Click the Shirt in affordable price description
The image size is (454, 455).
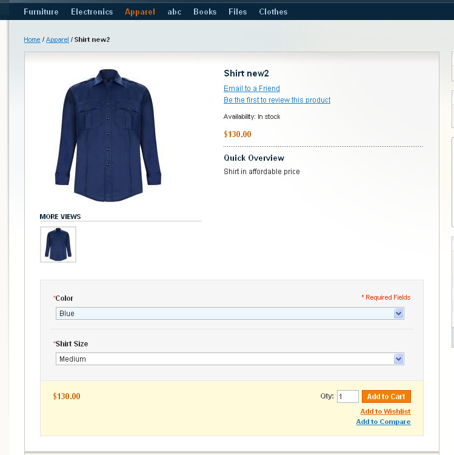261,172
